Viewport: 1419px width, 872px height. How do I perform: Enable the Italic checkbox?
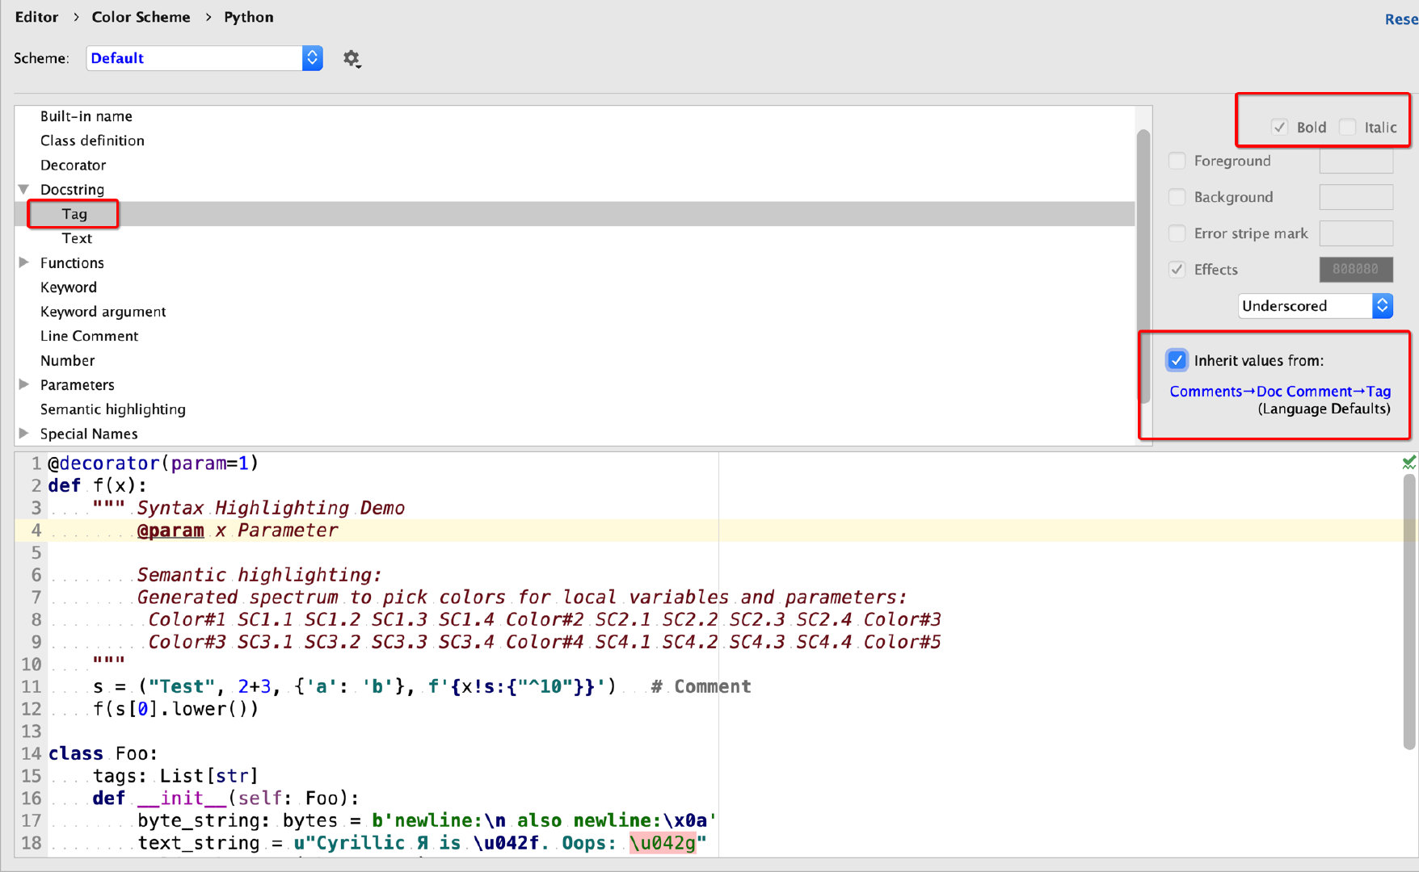coord(1347,127)
